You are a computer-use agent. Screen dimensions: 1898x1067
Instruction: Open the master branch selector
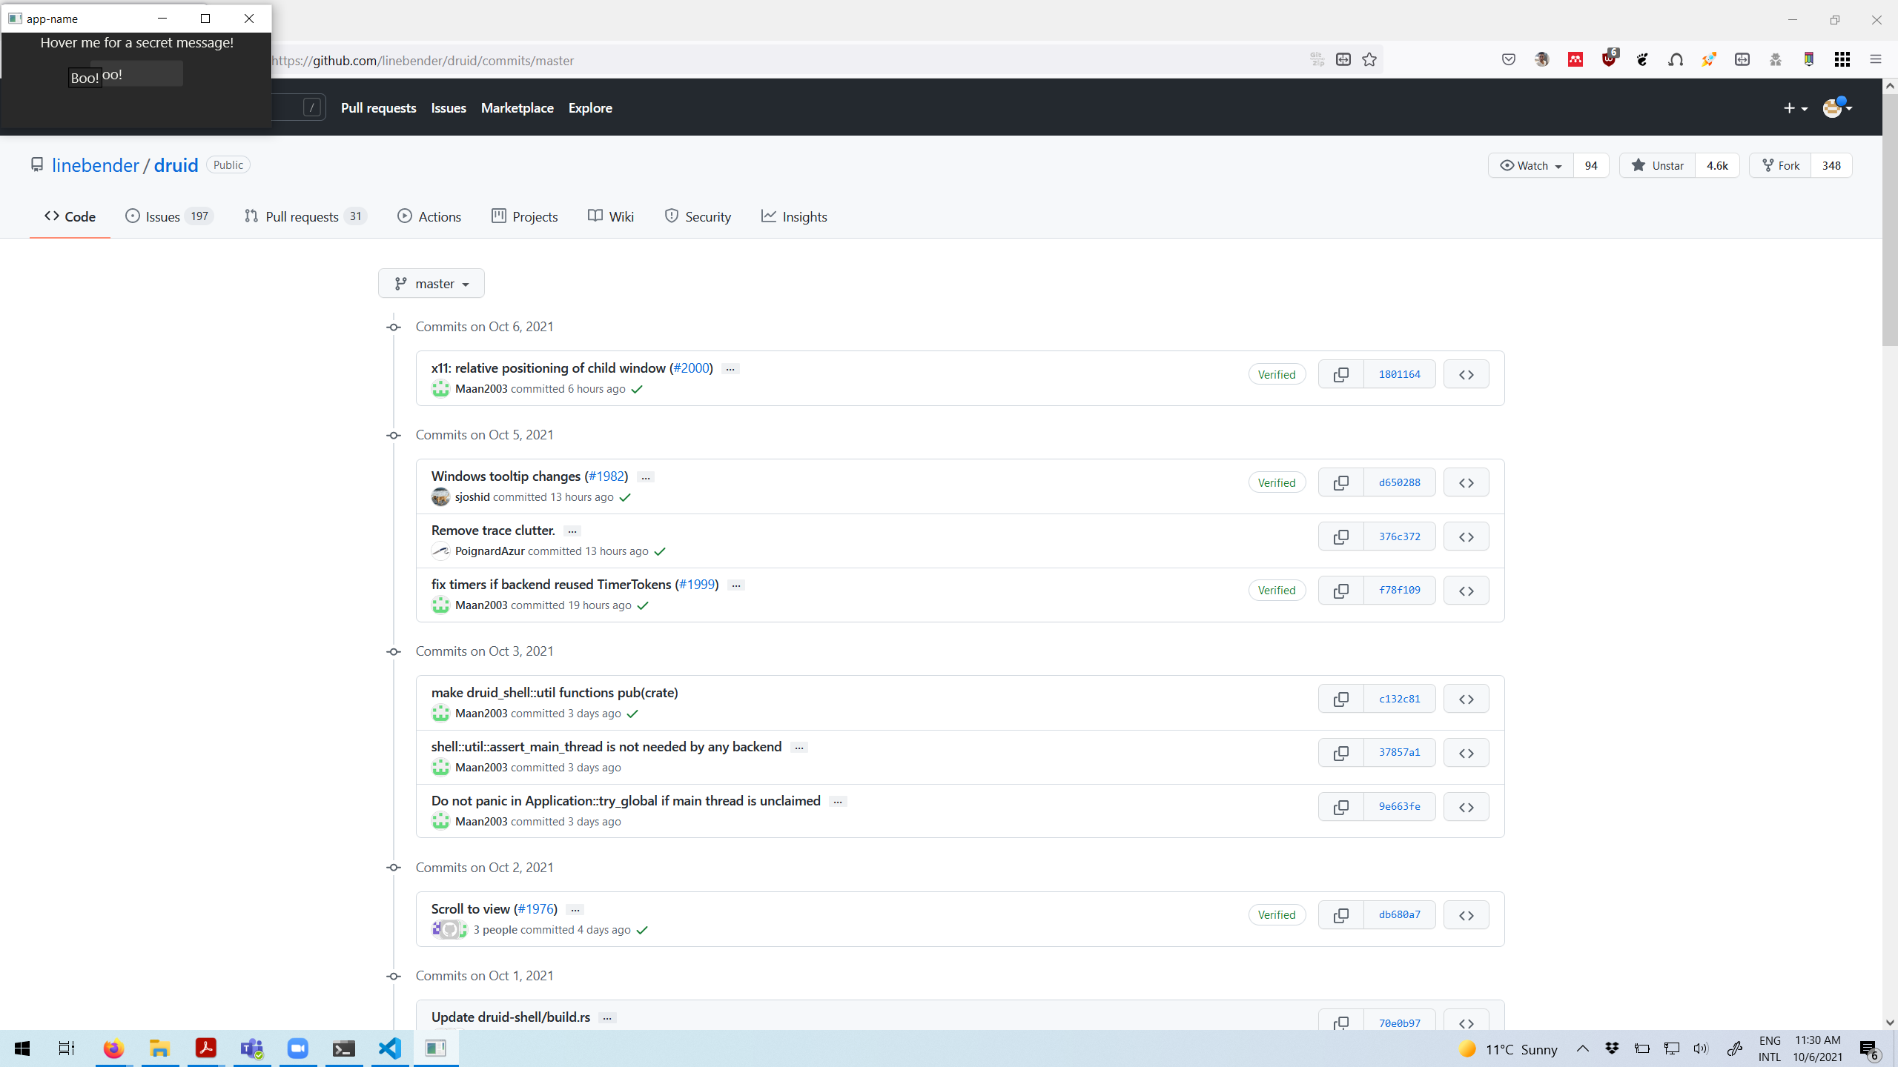point(431,283)
